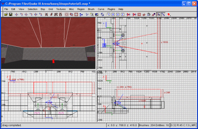Open the Edit menu
198x129 pixels.
click(13, 9)
